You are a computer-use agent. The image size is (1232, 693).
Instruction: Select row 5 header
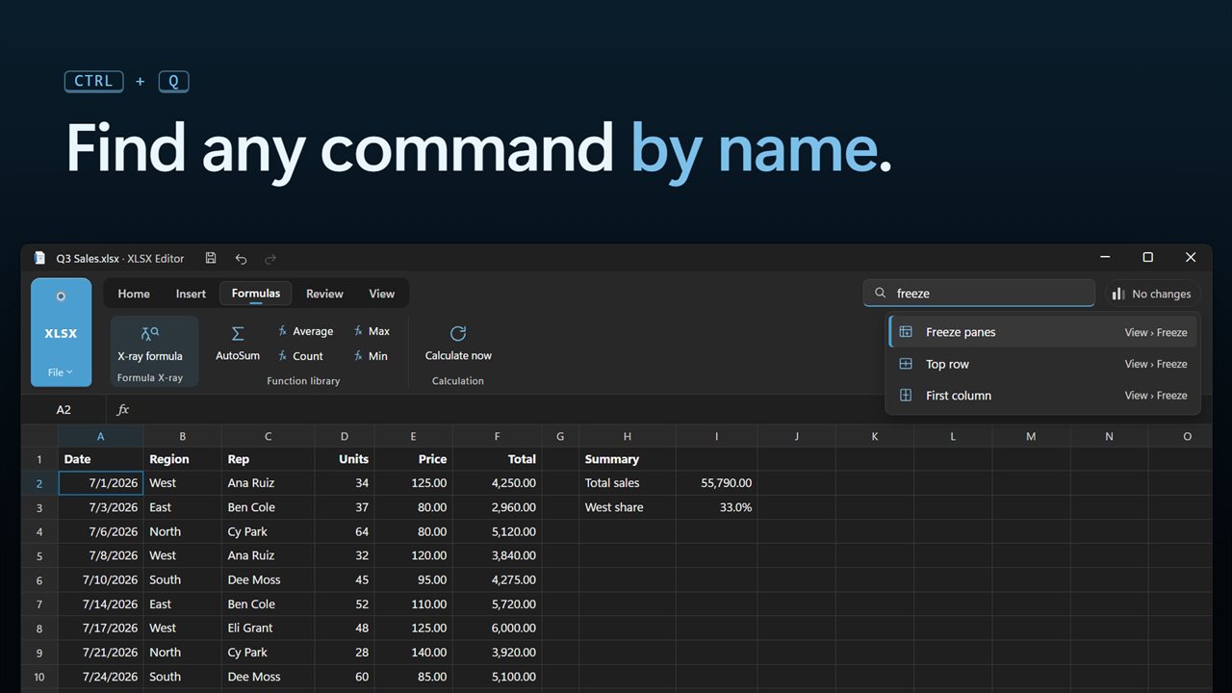click(39, 555)
